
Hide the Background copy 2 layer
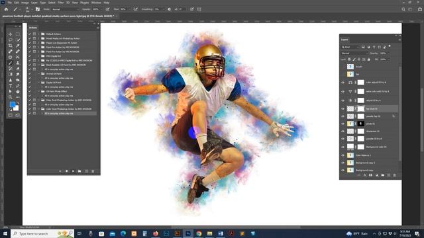click(x=343, y=163)
